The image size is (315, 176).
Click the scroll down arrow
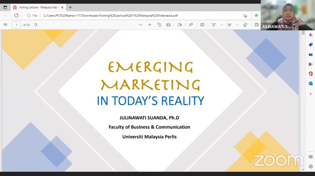click(303, 170)
